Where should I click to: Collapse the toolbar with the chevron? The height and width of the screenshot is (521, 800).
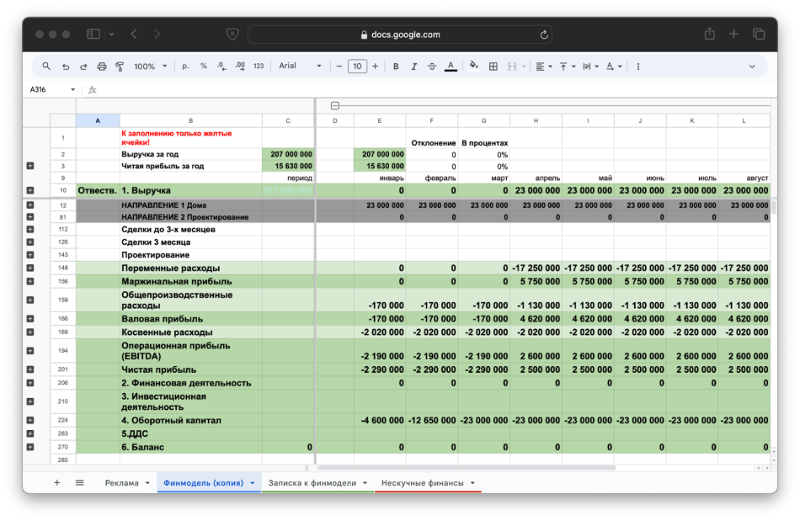pyautogui.click(x=751, y=66)
